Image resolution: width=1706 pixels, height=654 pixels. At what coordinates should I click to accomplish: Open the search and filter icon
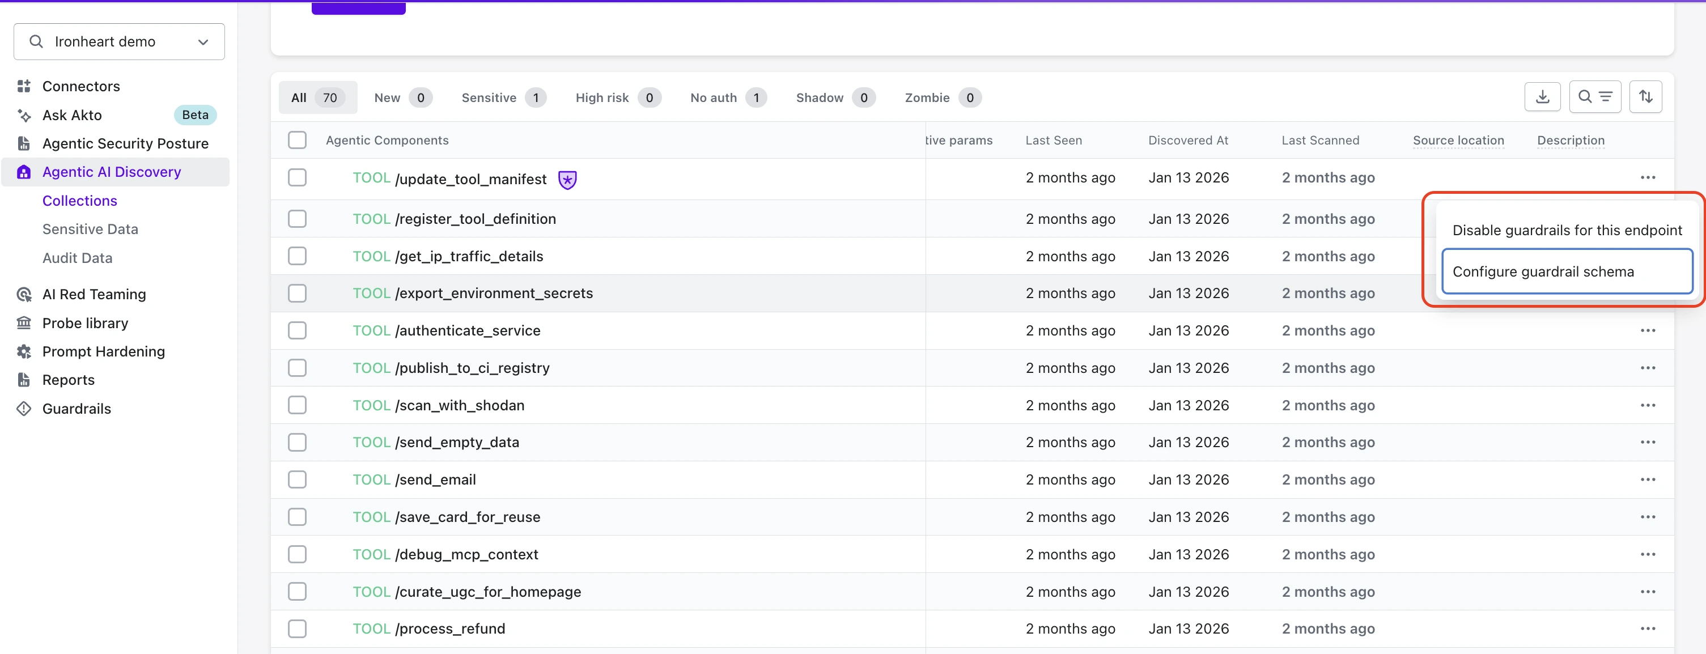click(1594, 97)
